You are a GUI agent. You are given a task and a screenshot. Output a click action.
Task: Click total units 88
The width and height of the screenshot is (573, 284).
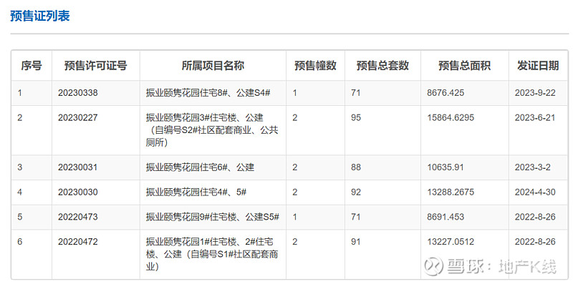(x=355, y=167)
